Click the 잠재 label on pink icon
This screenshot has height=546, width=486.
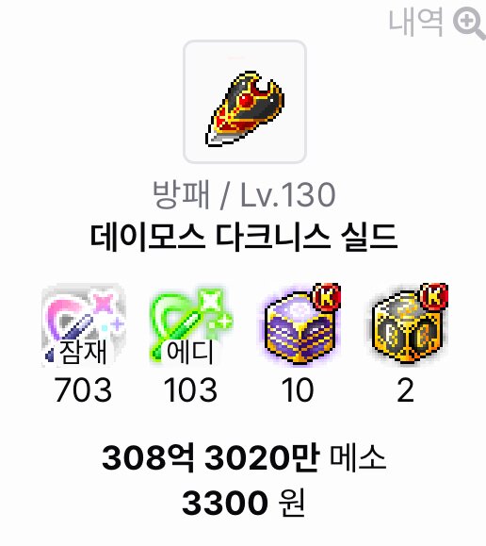[83, 352]
